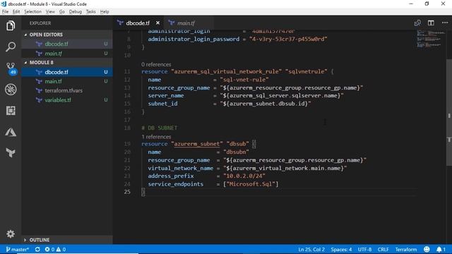The height and width of the screenshot is (254, 452).
Task: Click the "sqlvnetrule" resource name
Action: 307,71
